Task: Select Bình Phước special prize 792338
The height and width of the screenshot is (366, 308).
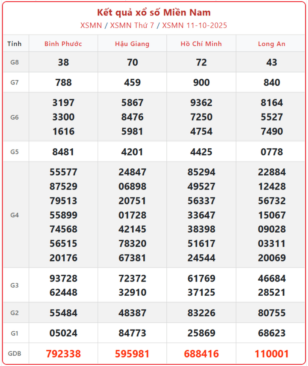Action: pyautogui.click(x=63, y=354)
